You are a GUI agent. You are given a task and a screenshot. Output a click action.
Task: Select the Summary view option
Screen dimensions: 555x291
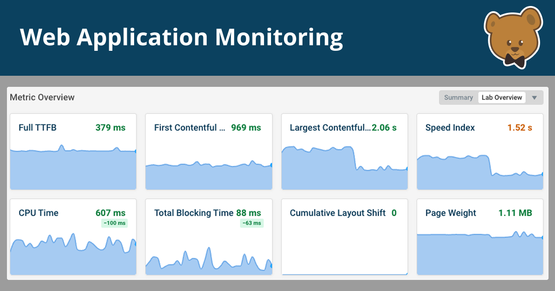pyautogui.click(x=458, y=97)
